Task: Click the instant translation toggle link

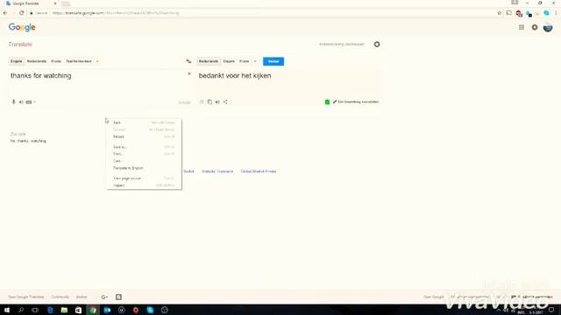Action: coord(342,45)
